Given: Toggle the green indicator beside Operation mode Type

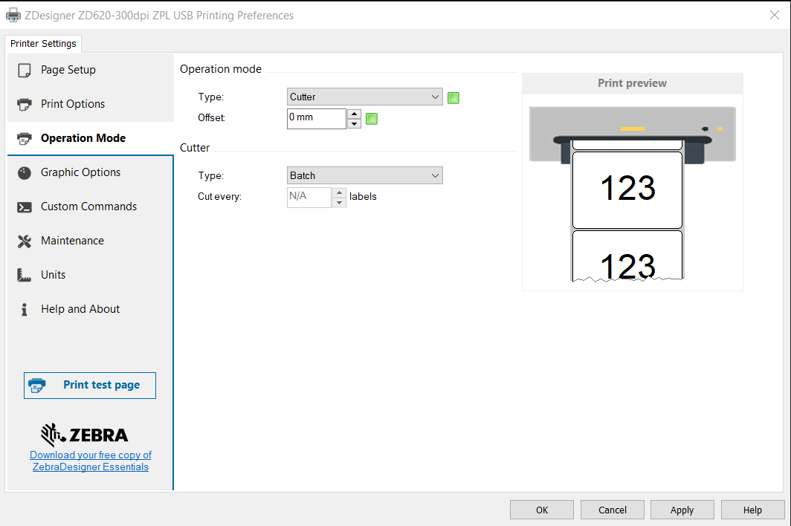Looking at the screenshot, I should point(453,97).
